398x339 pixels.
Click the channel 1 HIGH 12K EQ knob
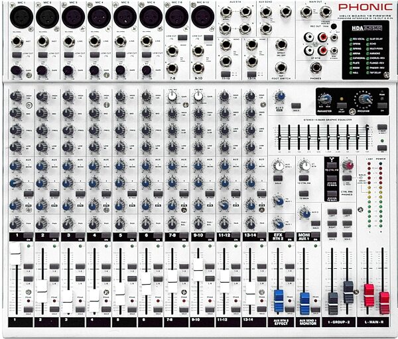[x=16, y=97]
